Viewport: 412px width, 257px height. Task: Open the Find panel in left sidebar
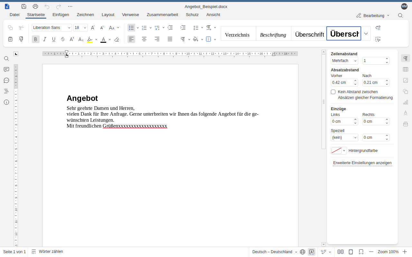tap(6, 58)
